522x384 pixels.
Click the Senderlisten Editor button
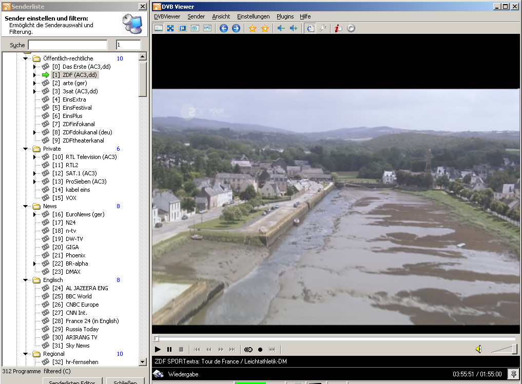coord(71,381)
